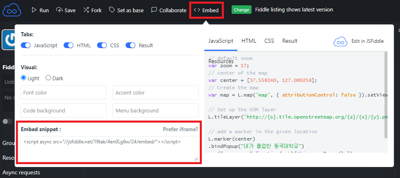Switch to CSS tab in preview
Image resolution: width=400 pixels, height=178 pixels.
point(269,41)
